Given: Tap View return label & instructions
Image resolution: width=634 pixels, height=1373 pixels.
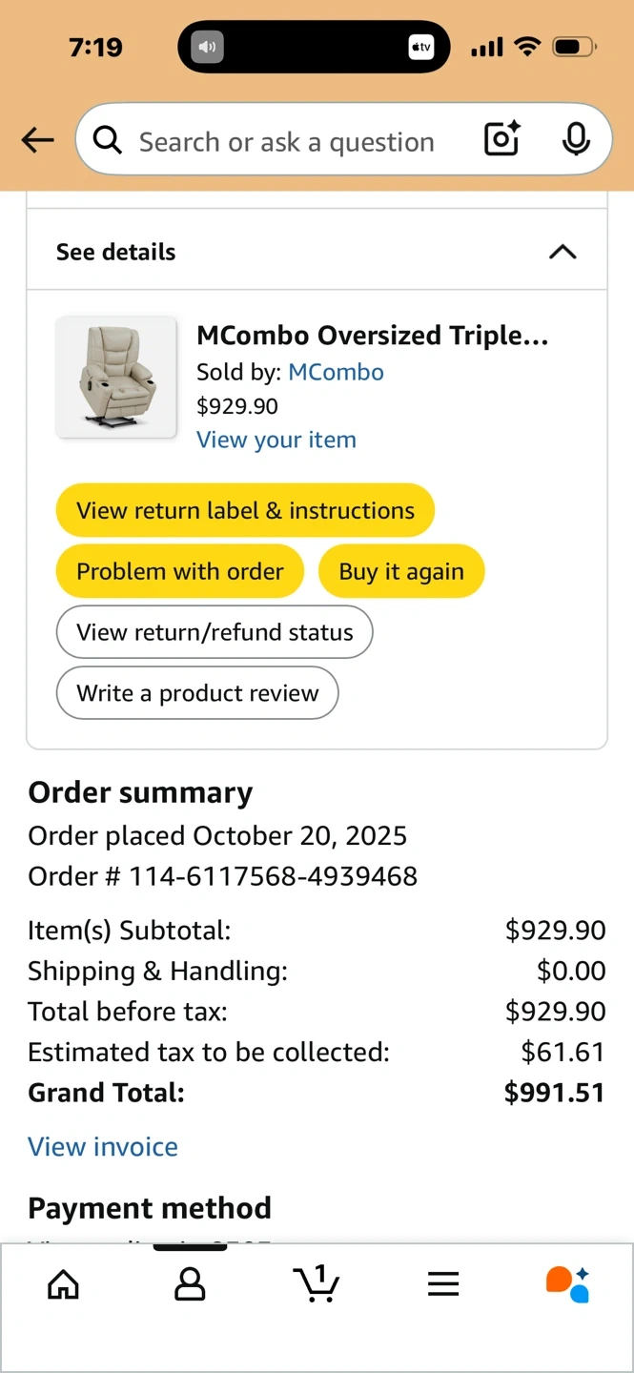Looking at the screenshot, I should pos(245,510).
